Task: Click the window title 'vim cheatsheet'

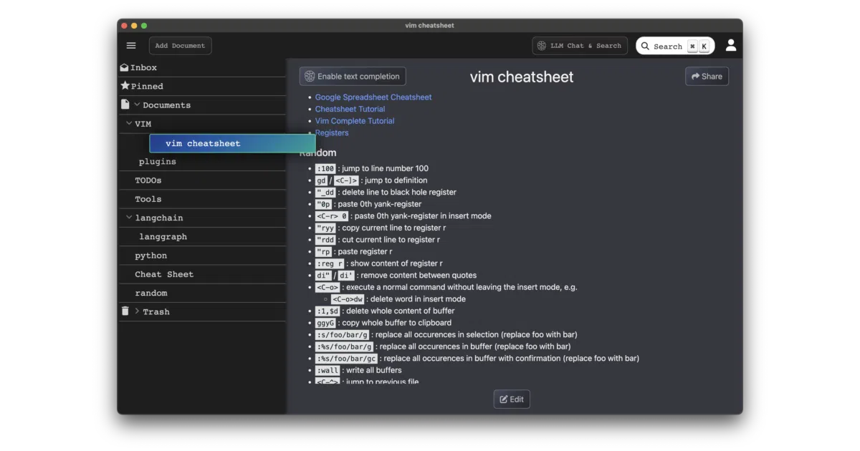Action: 429,26
